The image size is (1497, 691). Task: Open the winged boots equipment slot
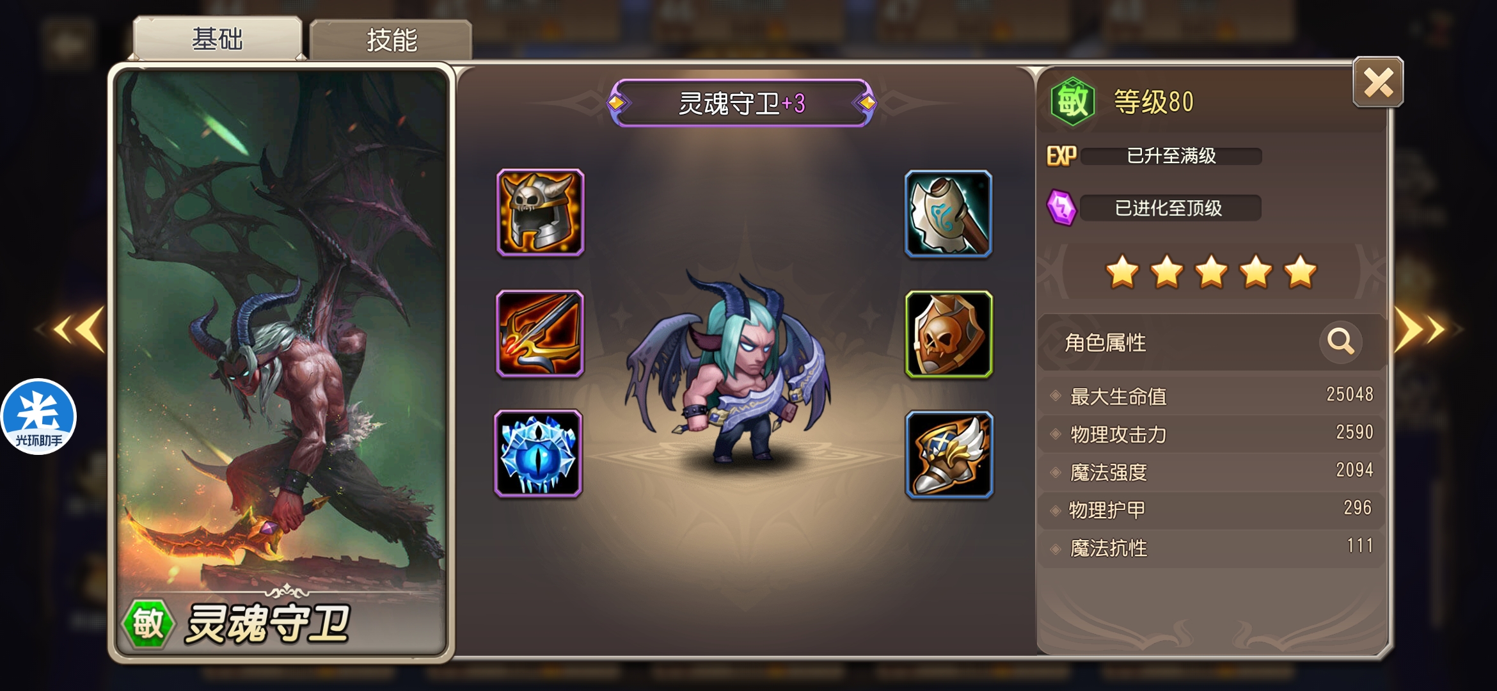click(949, 455)
